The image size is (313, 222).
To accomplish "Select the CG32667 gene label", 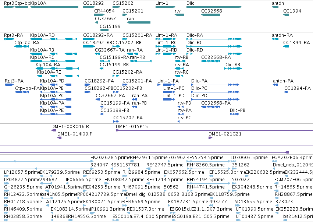I will click(x=105, y=18).
